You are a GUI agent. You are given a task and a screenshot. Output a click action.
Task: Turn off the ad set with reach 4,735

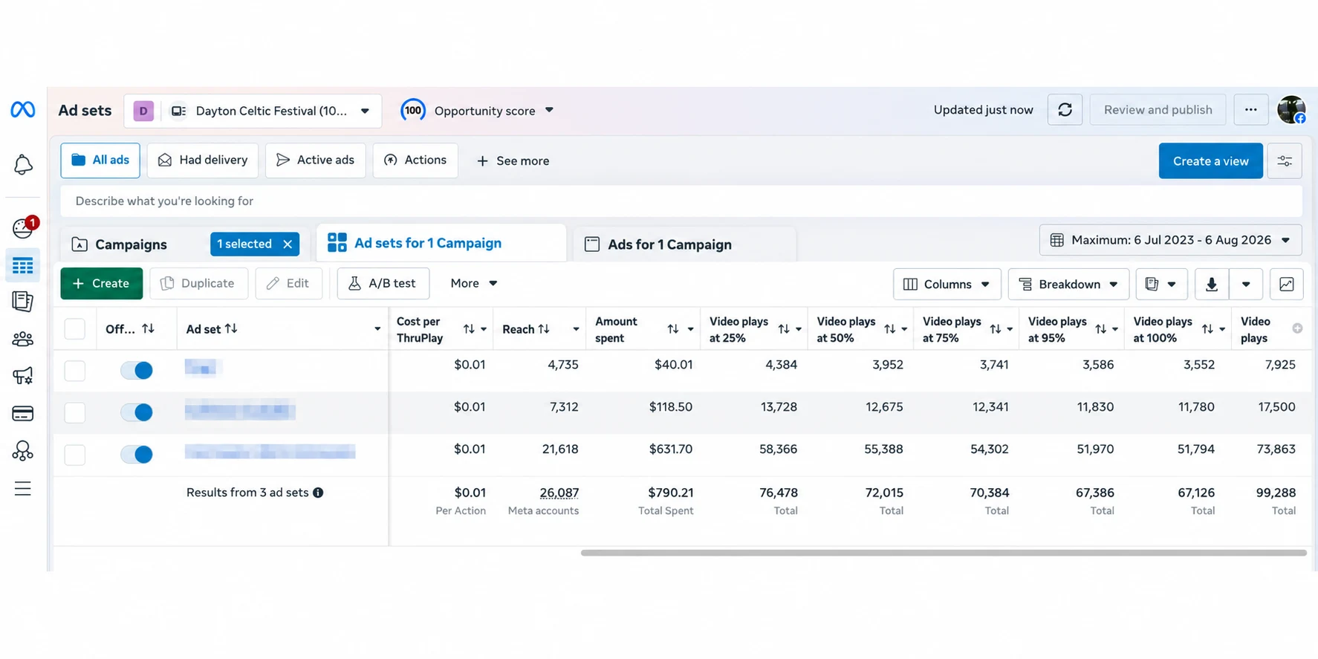tap(137, 370)
